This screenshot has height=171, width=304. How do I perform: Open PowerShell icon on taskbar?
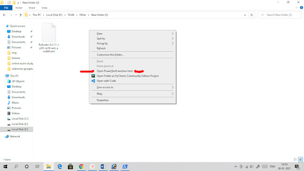(x=125, y=167)
